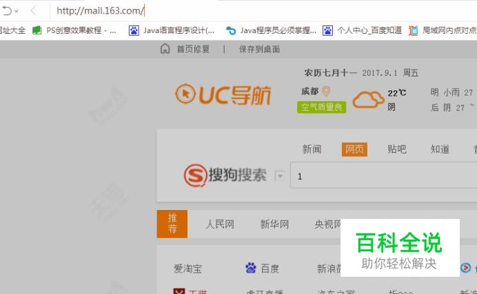Click the cloudy weather icon
The width and height of the screenshot is (477, 294).
pos(368,99)
